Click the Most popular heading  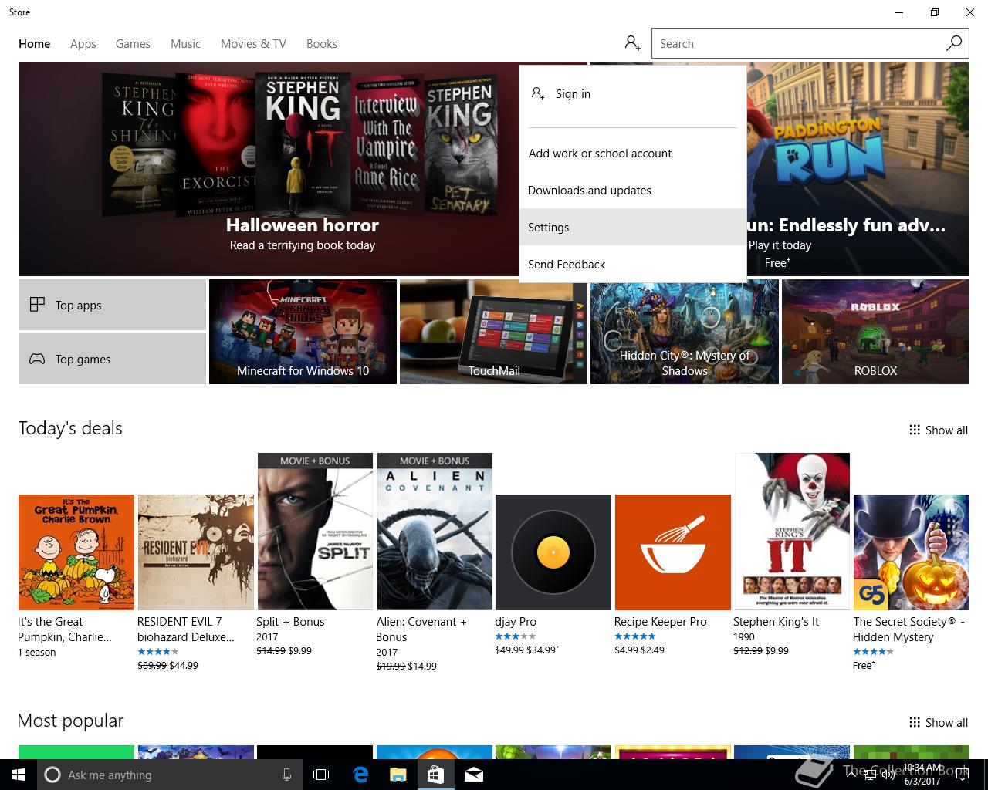tap(70, 721)
